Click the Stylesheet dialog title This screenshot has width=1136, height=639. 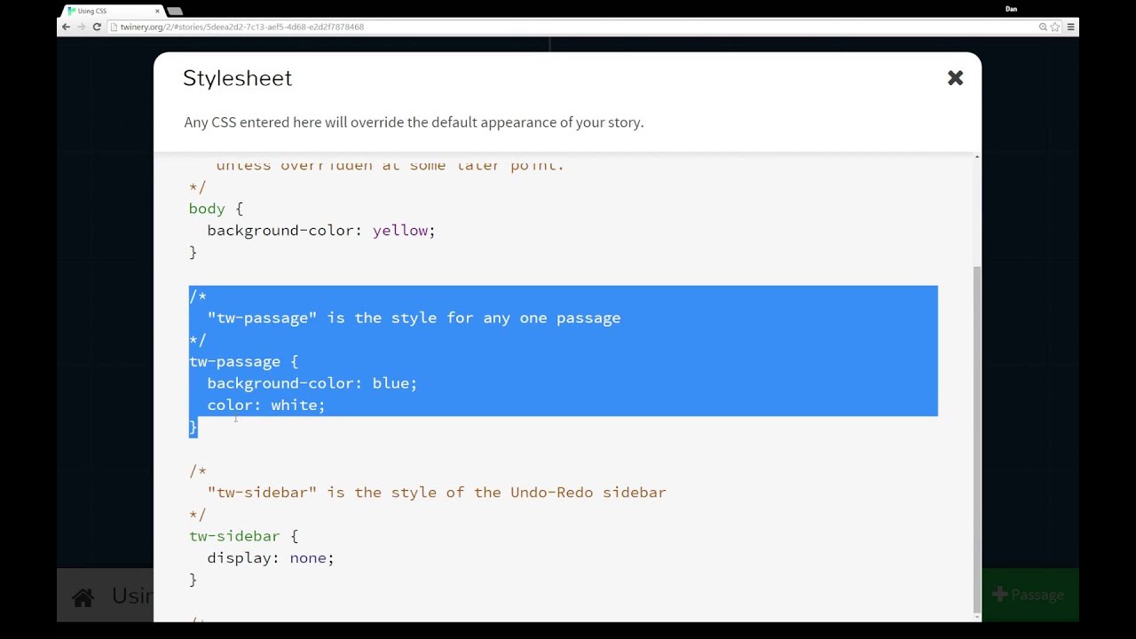237,78
